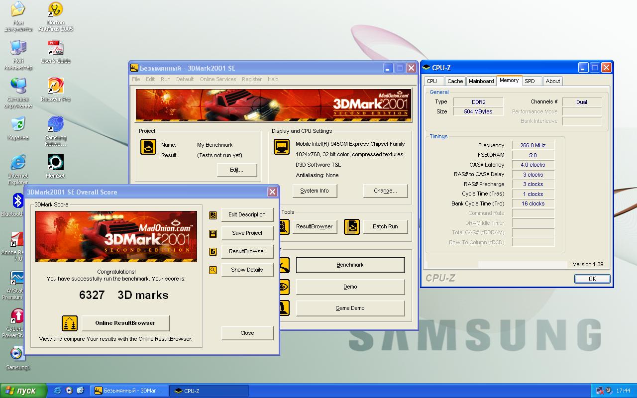Switch to About tab in CPU-Z
The height and width of the screenshot is (398, 637).
pyautogui.click(x=553, y=81)
